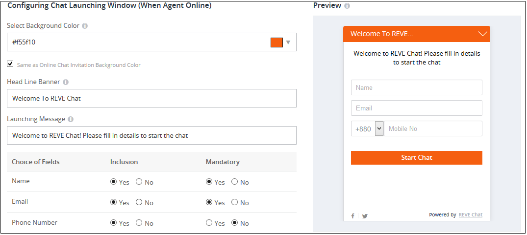527x235 pixels.
Task: Select No for Phone Number mandatory
Action: point(235,223)
